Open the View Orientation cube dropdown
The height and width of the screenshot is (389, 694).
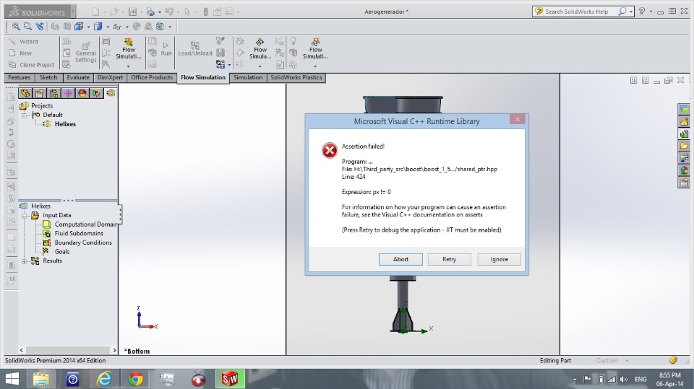coord(88,27)
